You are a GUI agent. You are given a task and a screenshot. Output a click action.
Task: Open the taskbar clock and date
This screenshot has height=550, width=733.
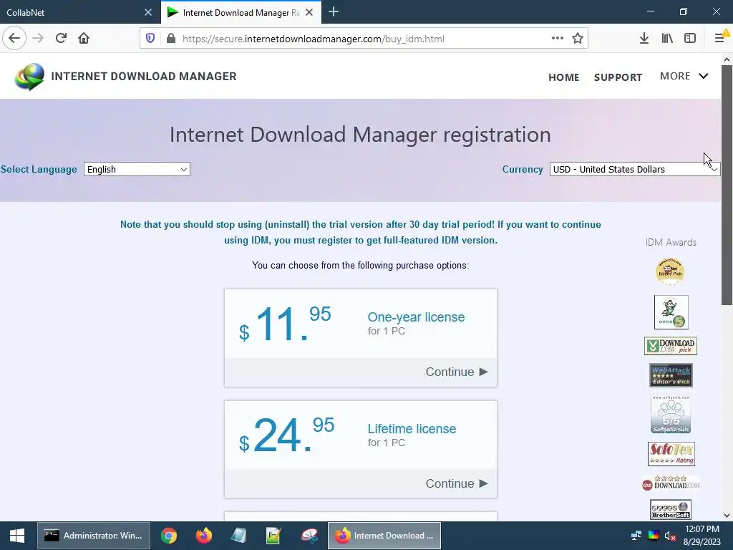click(702, 536)
